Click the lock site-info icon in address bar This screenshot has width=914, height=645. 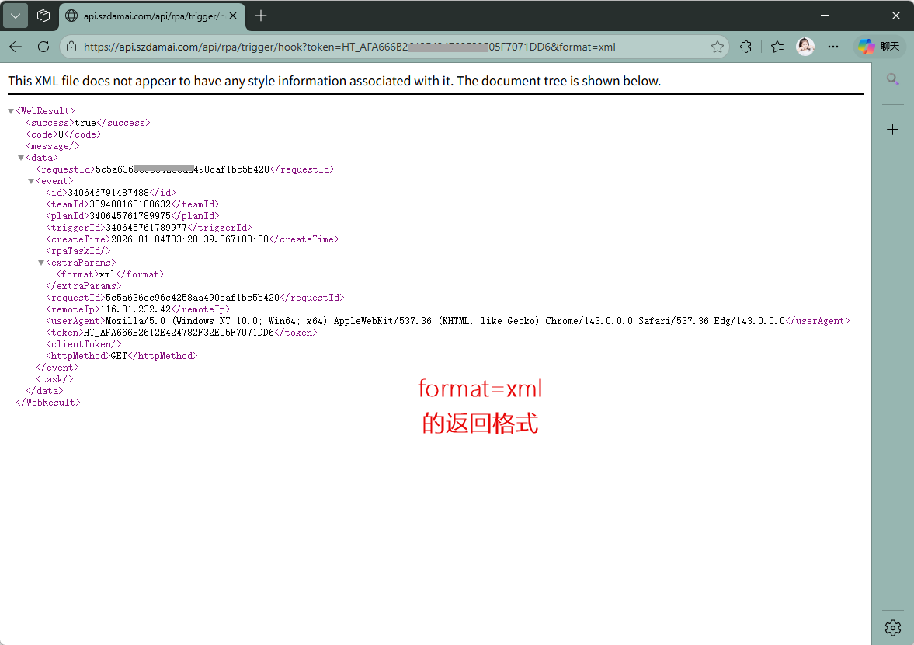(x=71, y=47)
